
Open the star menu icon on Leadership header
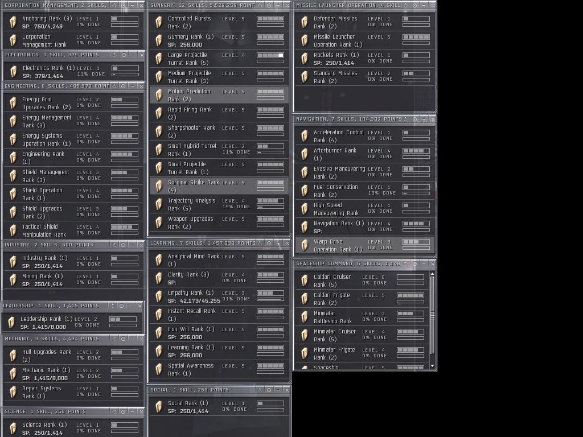pyautogui.click(x=113, y=306)
